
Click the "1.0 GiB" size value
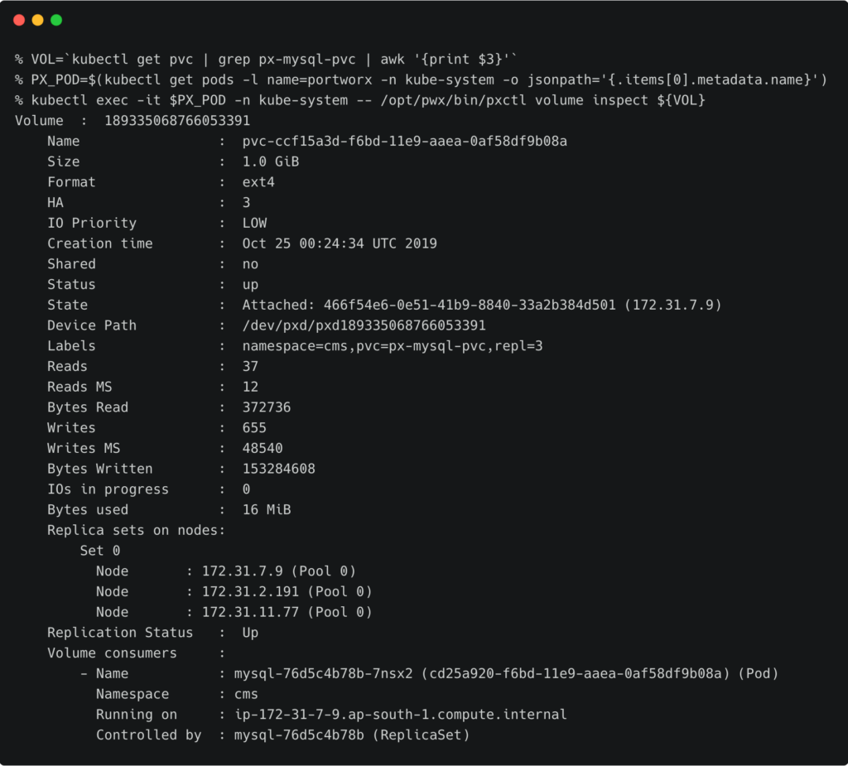[x=270, y=162]
